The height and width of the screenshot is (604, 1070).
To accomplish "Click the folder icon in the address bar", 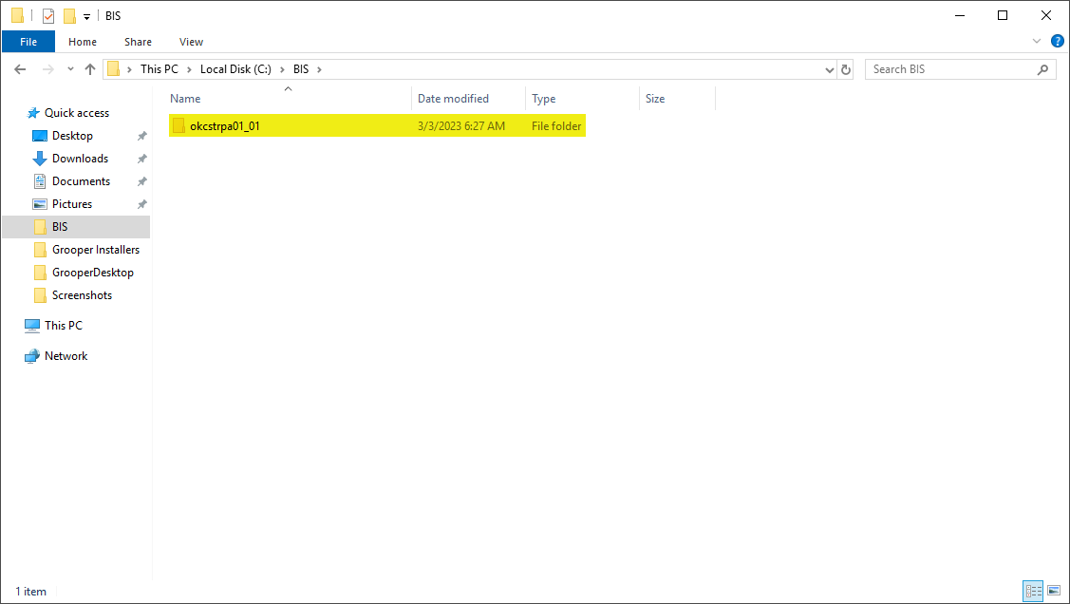I will point(114,69).
